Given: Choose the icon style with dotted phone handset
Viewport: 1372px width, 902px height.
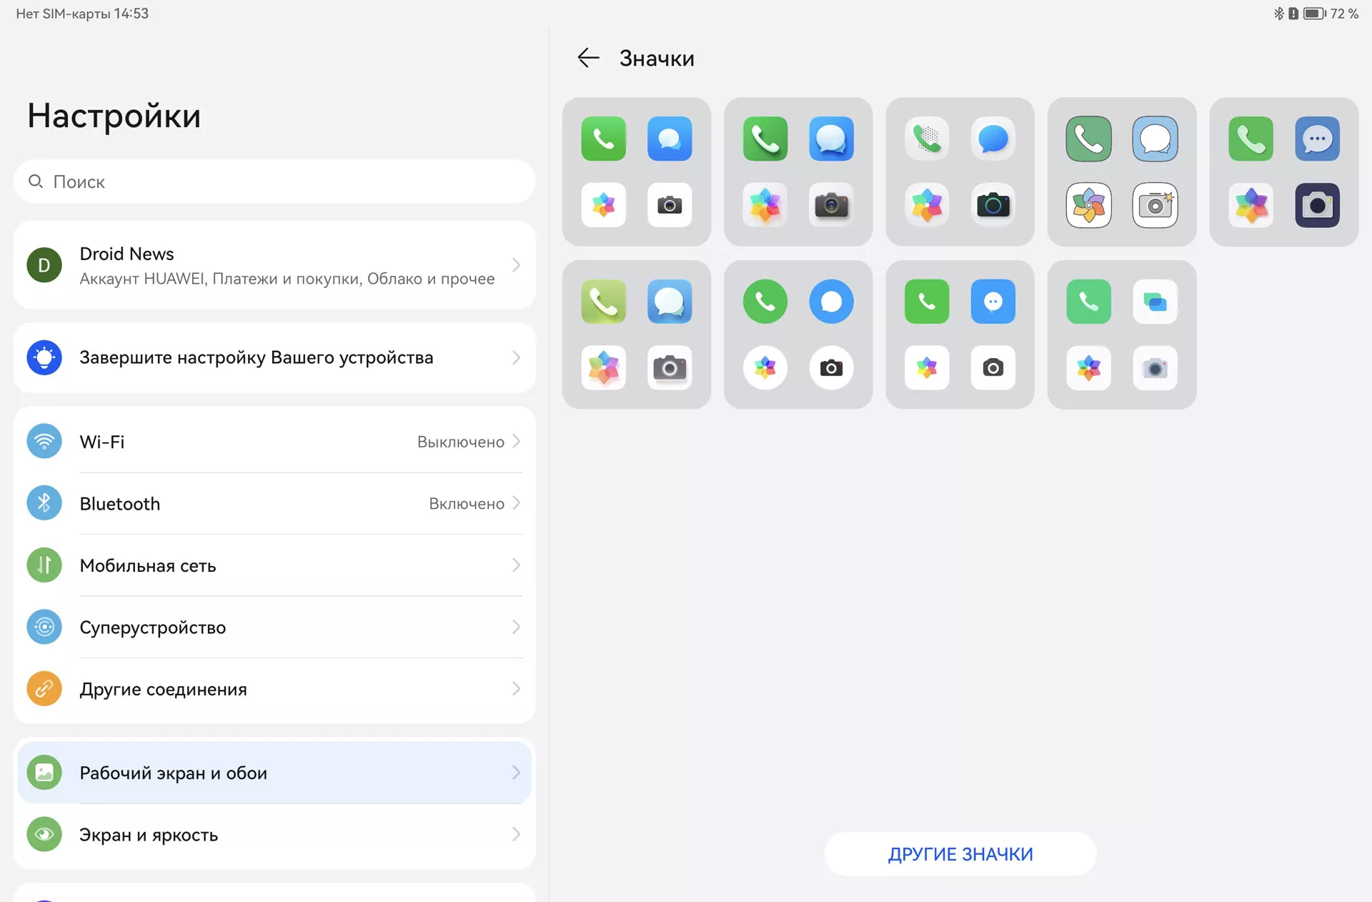Looking at the screenshot, I should 960,172.
